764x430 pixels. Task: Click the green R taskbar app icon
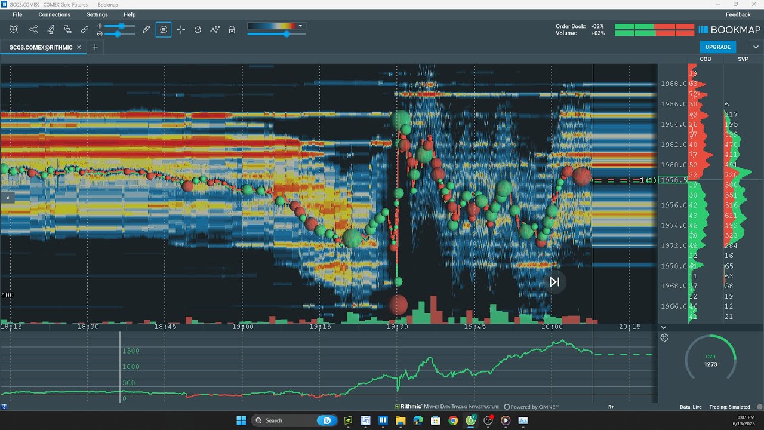click(470, 420)
